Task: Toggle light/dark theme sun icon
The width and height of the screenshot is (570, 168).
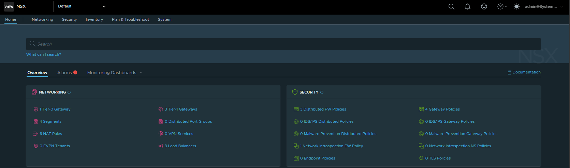Action: point(517,6)
